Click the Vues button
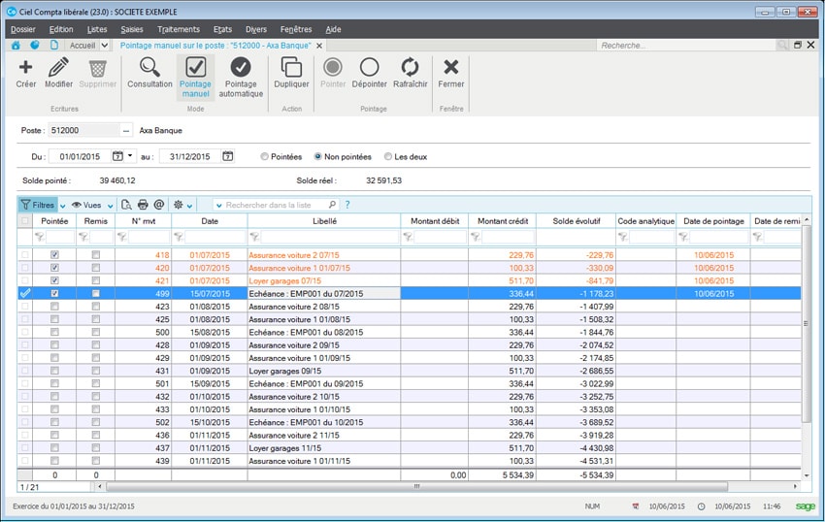 pyautogui.click(x=86, y=206)
